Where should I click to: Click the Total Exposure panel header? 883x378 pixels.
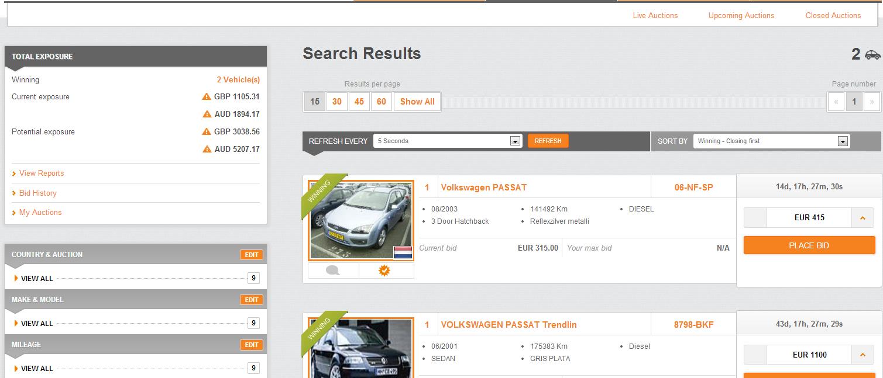coord(136,57)
